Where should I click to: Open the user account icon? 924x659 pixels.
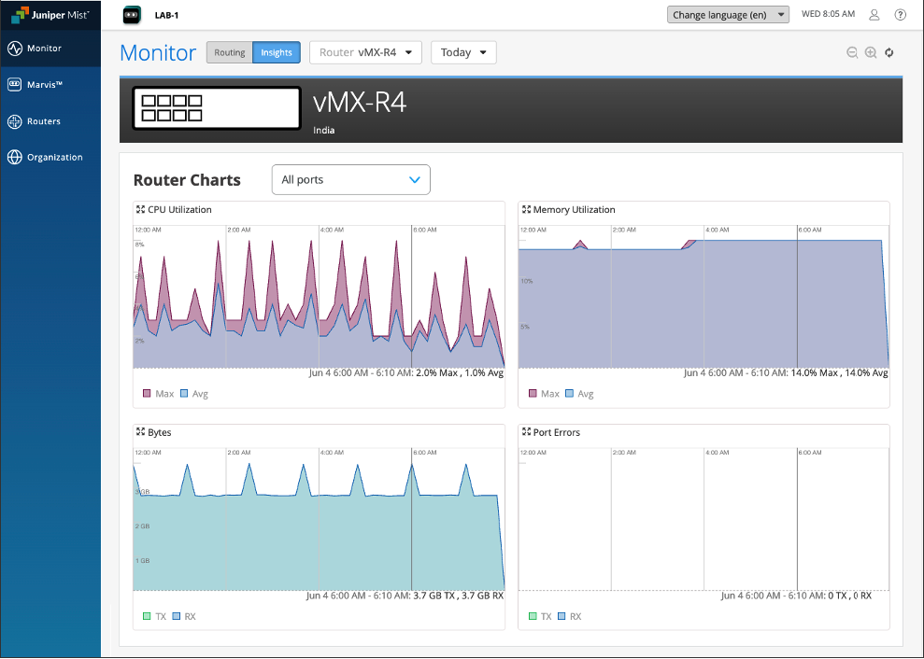(874, 15)
